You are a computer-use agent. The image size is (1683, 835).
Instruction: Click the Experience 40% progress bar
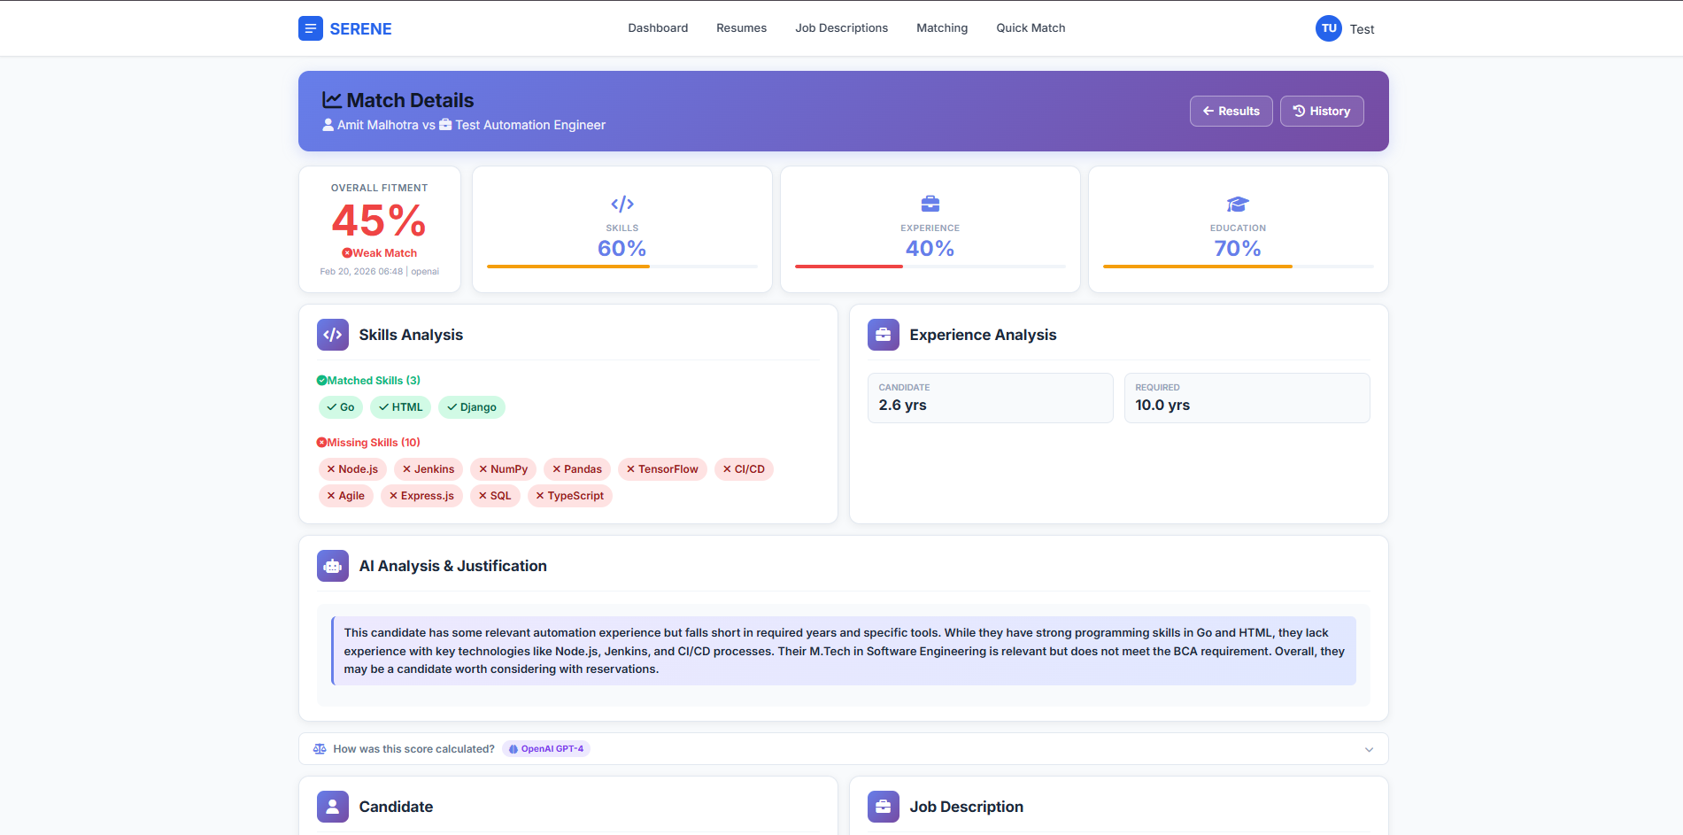point(930,266)
